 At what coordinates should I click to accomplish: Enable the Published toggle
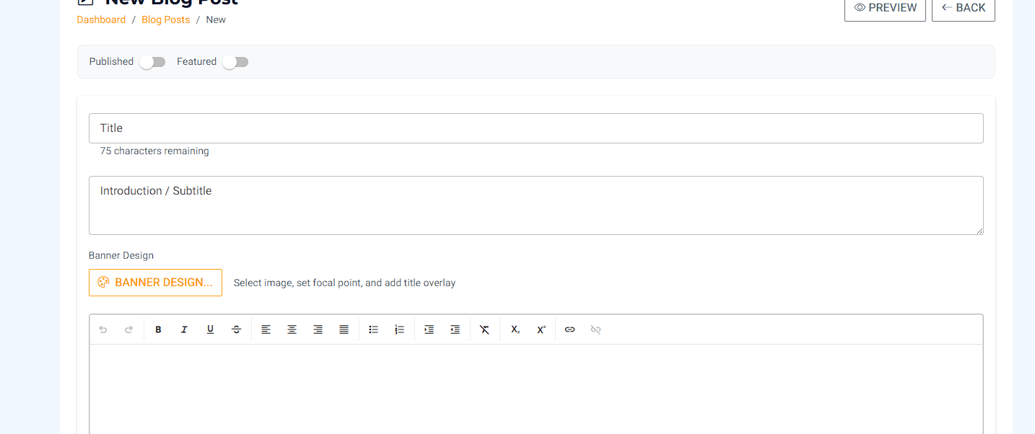click(152, 62)
